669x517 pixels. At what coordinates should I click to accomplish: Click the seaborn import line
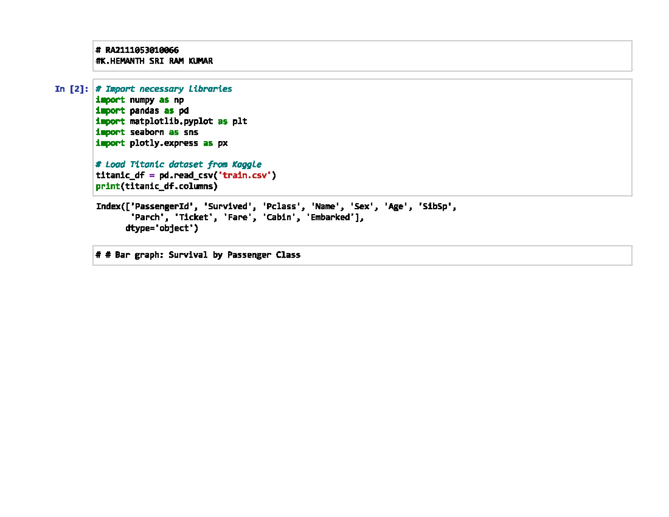(x=147, y=132)
